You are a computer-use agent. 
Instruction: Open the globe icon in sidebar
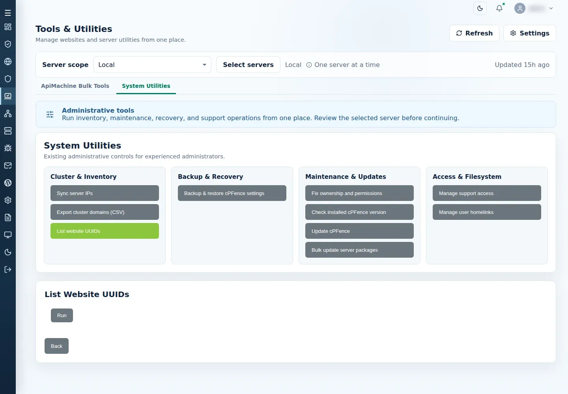click(8, 61)
